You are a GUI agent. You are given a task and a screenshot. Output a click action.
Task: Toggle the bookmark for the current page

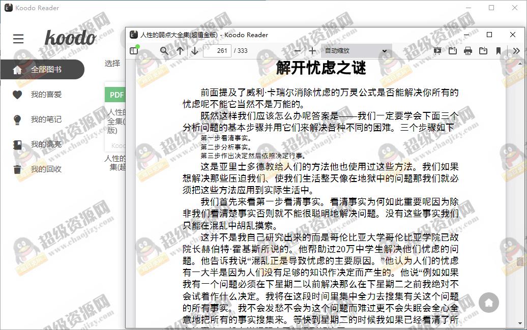click(x=498, y=51)
